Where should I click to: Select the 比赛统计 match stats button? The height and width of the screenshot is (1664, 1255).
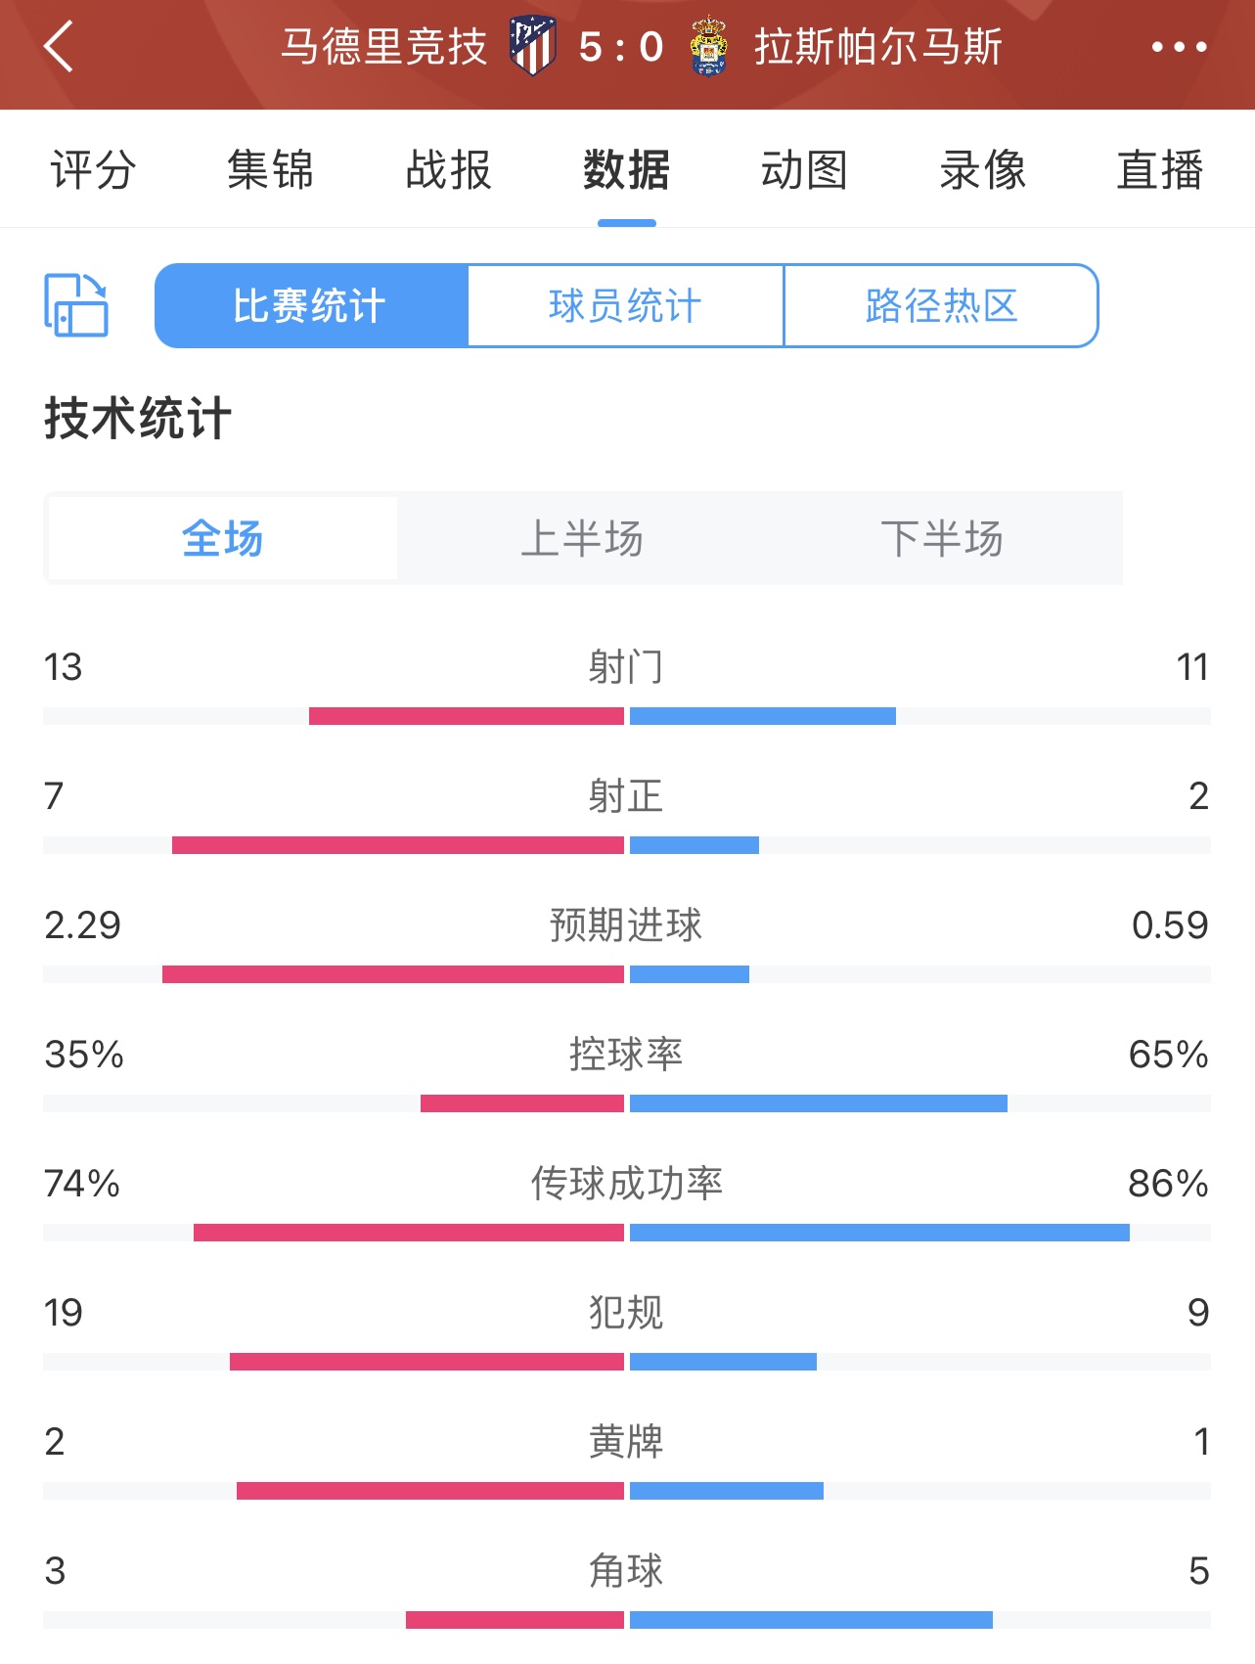(x=311, y=305)
